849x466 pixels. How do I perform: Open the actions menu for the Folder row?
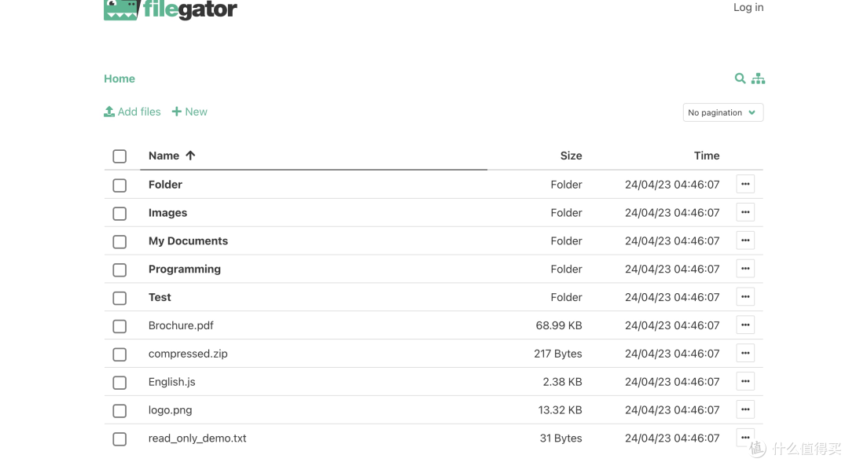[744, 184]
